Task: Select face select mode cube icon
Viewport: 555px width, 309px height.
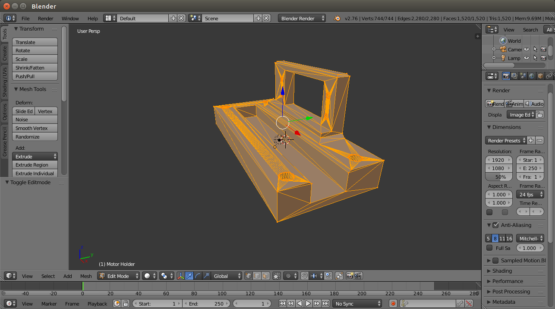Action: tap(266, 276)
